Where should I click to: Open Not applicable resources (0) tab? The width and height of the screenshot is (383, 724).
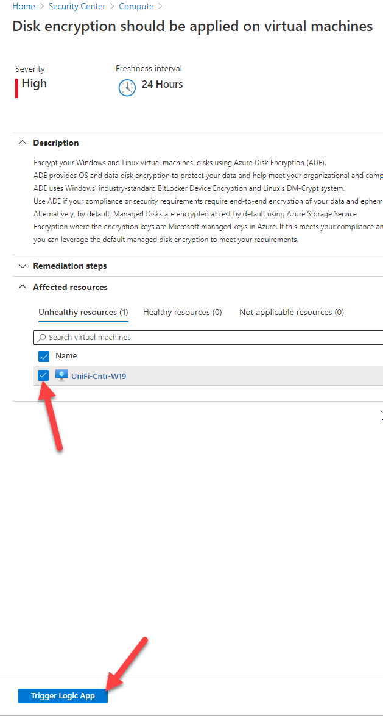coord(292,313)
